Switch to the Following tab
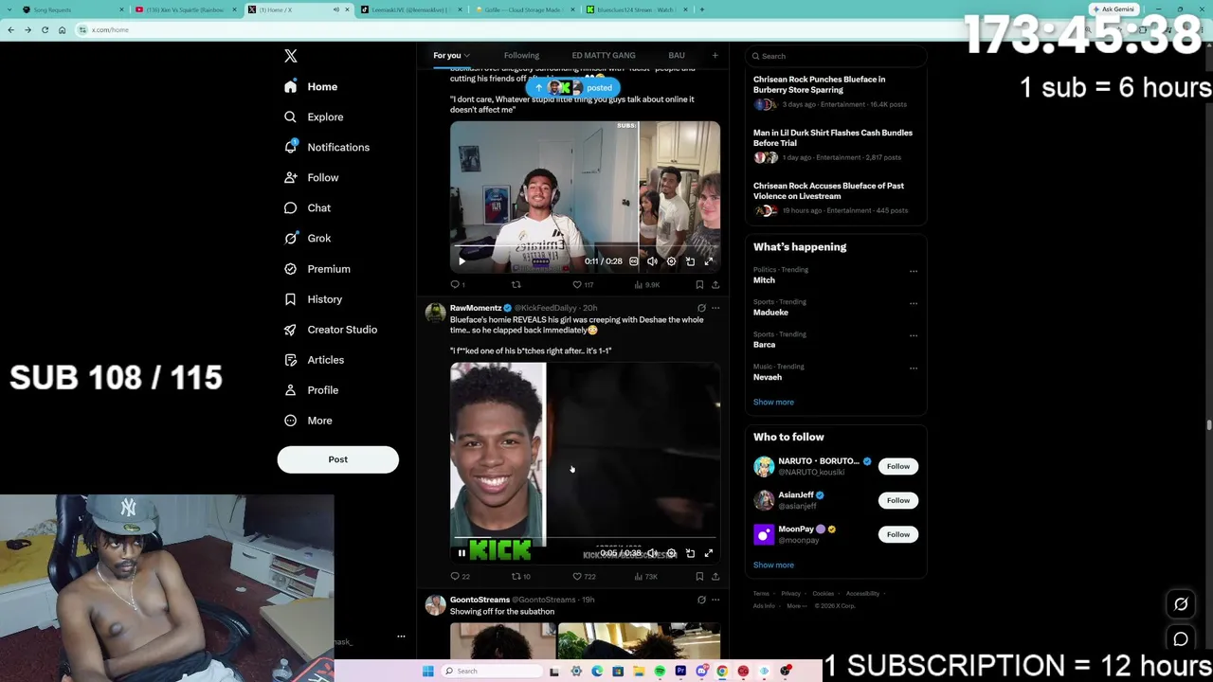The height and width of the screenshot is (682, 1213). click(521, 55)
